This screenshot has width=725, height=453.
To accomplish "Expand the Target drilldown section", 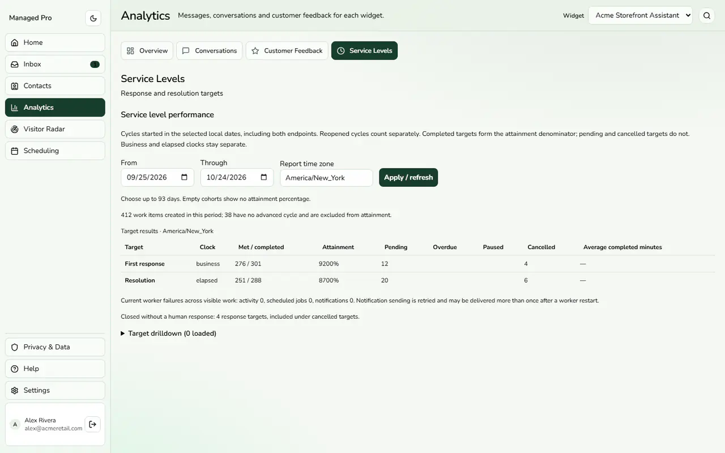I will [169, 334].
